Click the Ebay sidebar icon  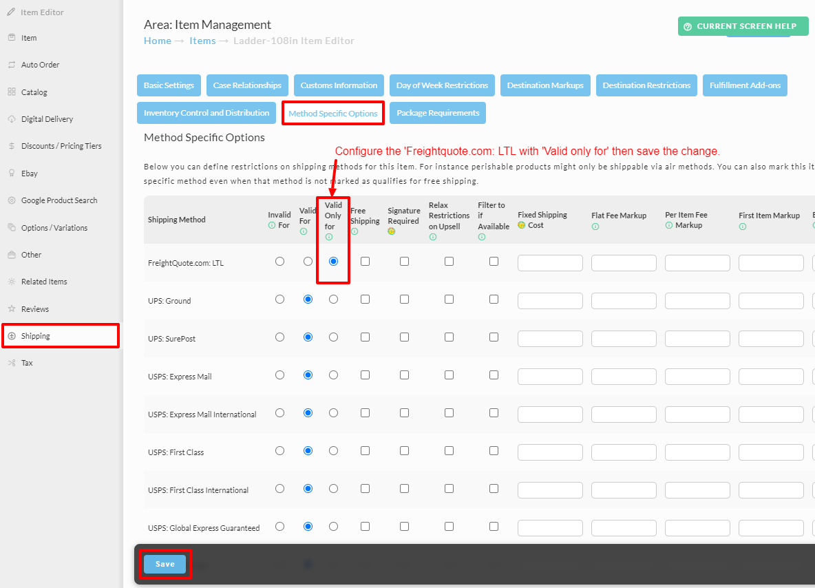click(12, 173)
